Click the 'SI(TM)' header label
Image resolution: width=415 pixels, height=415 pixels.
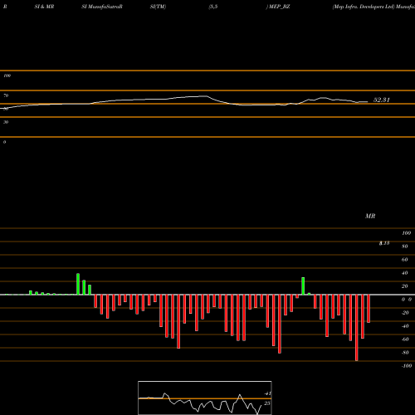[158, 7]
